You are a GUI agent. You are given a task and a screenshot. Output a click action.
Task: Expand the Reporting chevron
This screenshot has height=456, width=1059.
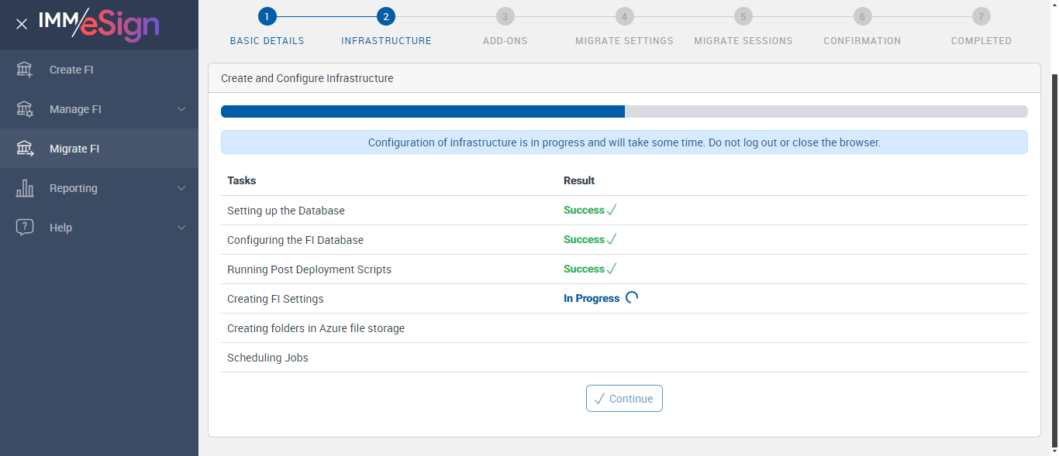click(x=181, y=188)
